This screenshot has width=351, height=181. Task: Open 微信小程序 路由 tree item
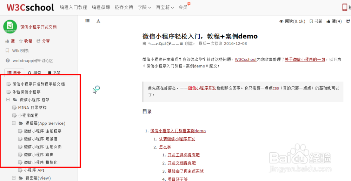[x=39, y=154]
